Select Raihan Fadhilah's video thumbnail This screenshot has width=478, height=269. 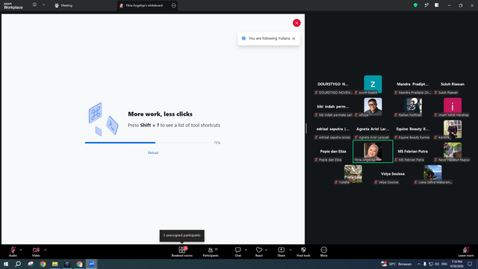click(413, 107)
